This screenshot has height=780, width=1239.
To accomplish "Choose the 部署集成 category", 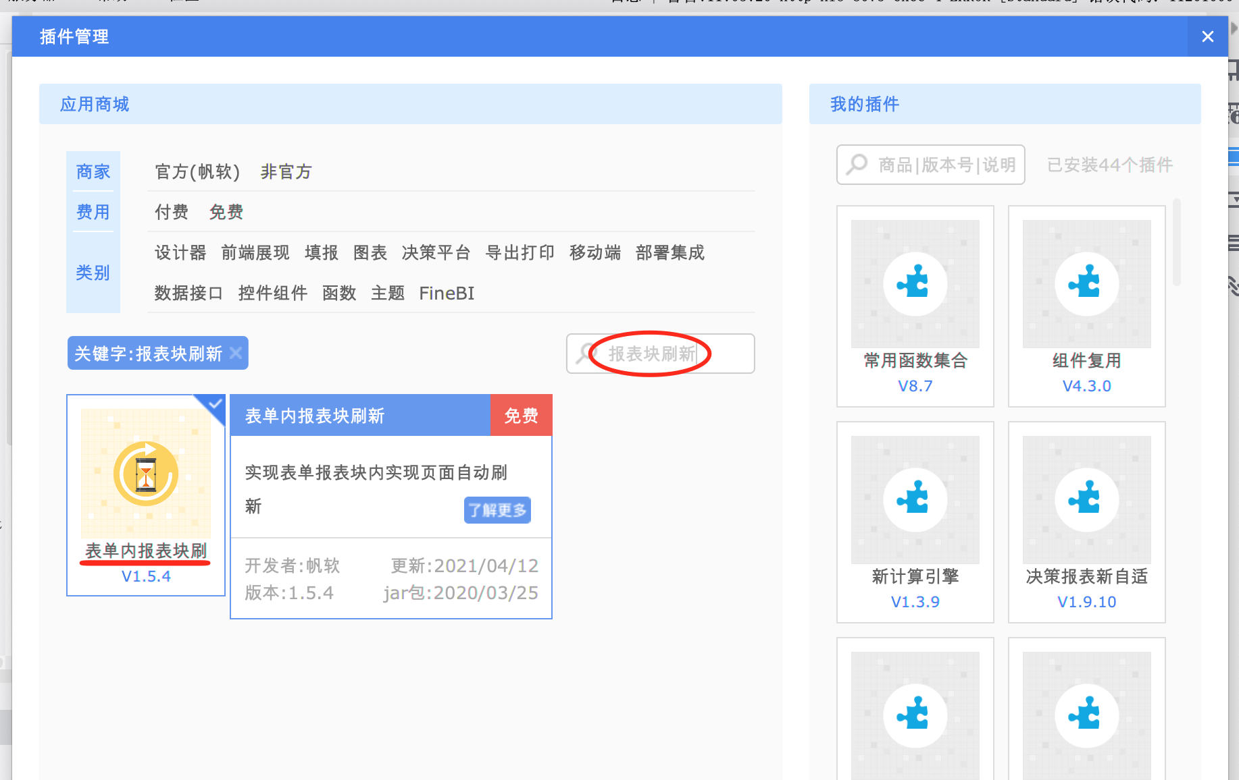I will (670, 252).
